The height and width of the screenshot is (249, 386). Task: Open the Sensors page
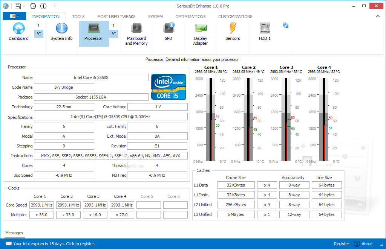tap(233, 32)
